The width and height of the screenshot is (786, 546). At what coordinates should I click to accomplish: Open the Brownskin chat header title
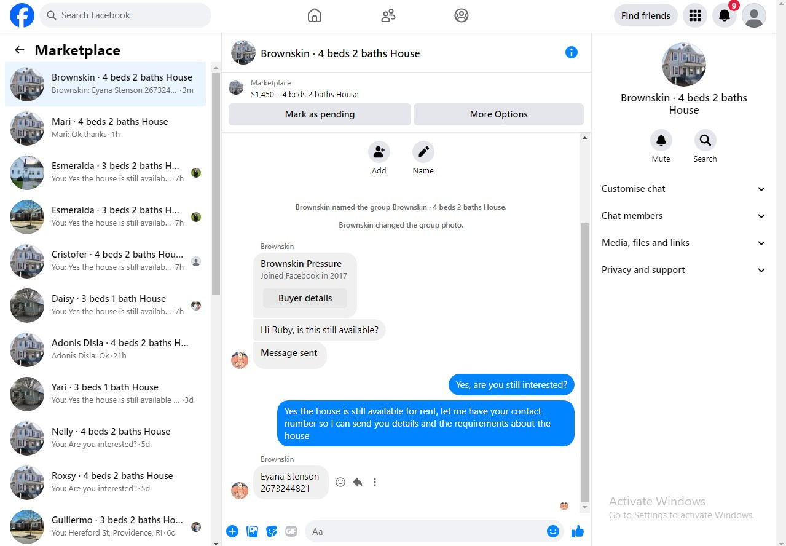(340, 53)
